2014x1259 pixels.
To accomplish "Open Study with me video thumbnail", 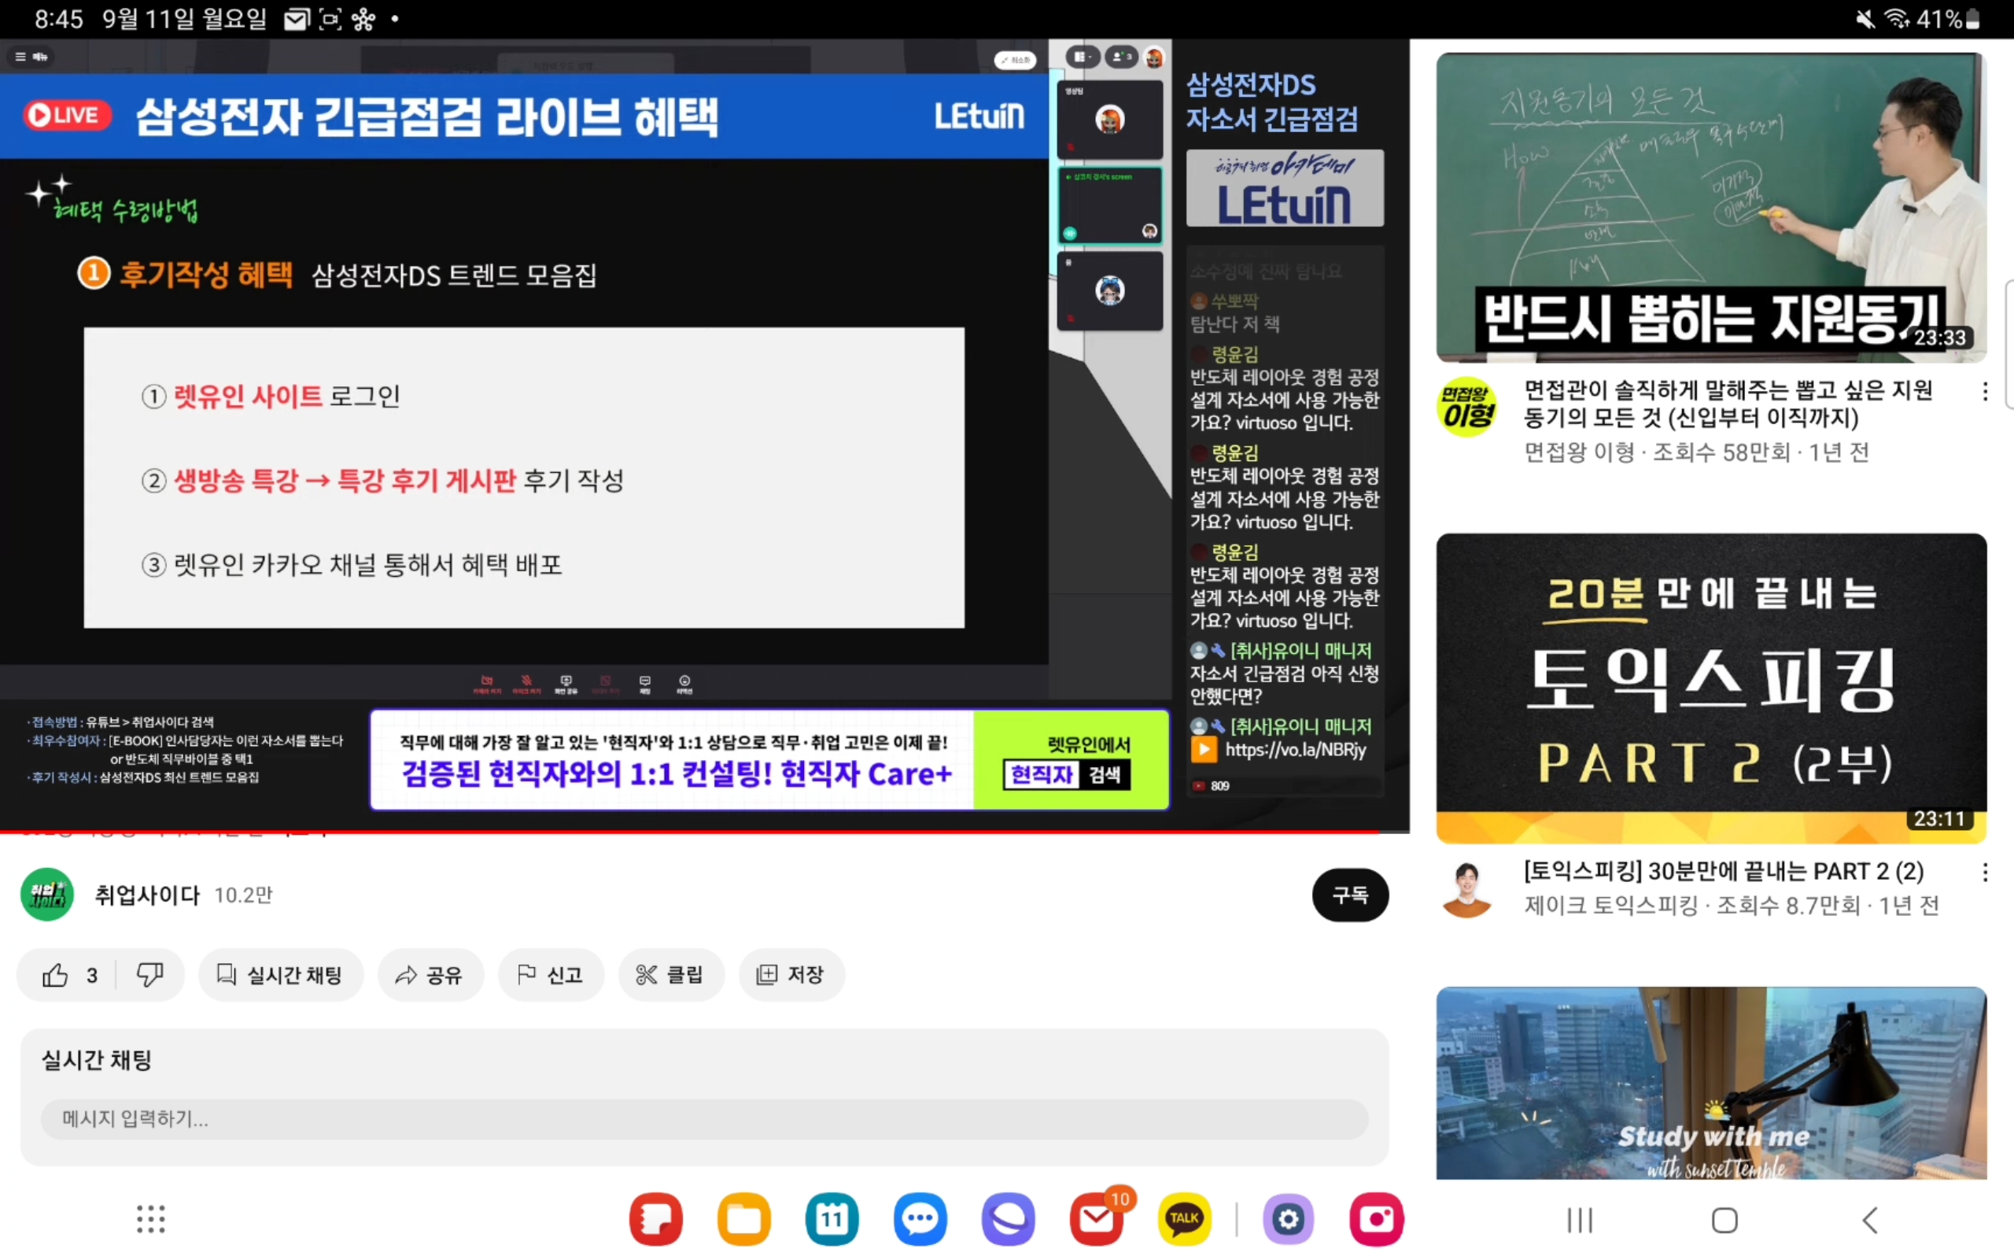I will (1711, 1083).
